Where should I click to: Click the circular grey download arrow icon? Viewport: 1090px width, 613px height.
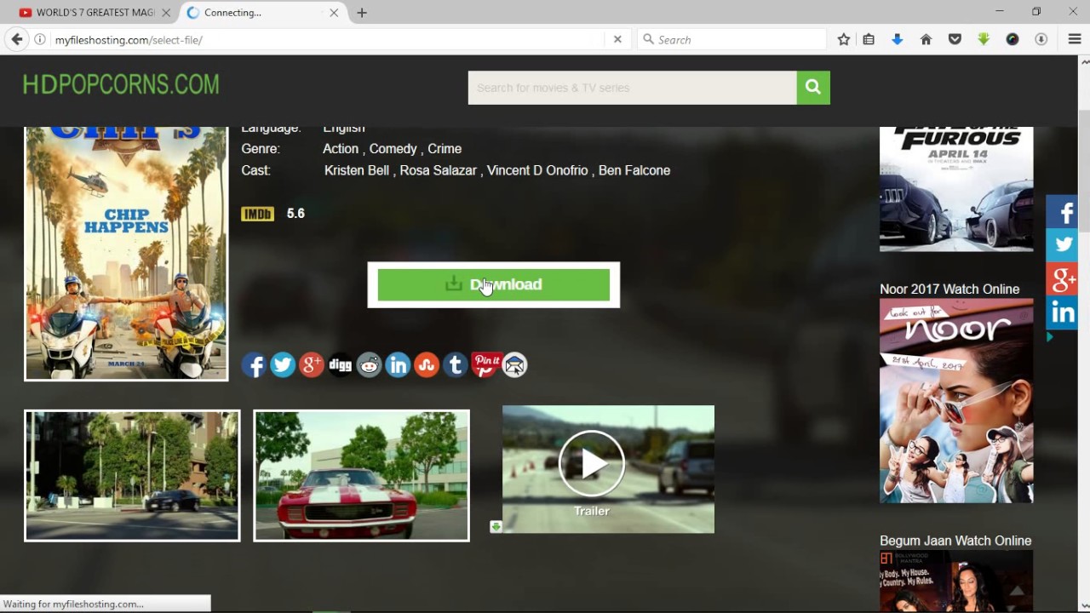pyautogui.click(x=1041, y=39)
